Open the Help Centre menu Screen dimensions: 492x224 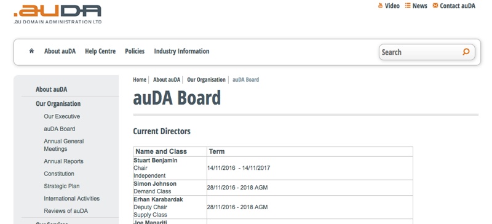coord(100,51)
